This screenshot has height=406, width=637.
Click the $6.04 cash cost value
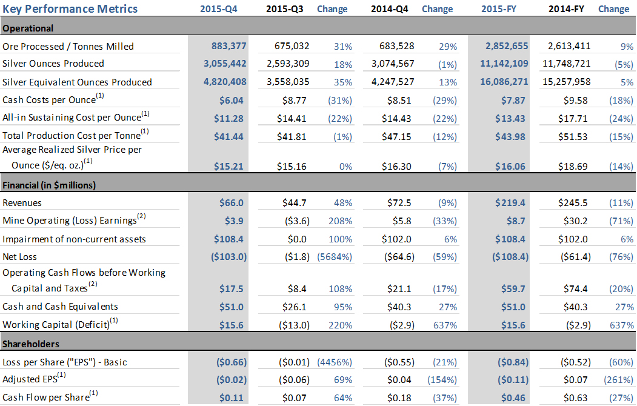[231, 100]
